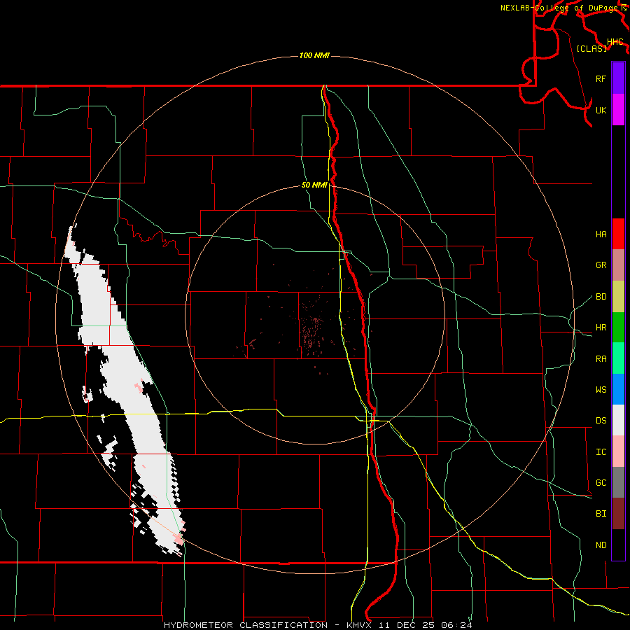The height and width of the screenshot is (630, 630).
Task: Click the IC light-pink legend swatch
Action: tap(618, 451)
